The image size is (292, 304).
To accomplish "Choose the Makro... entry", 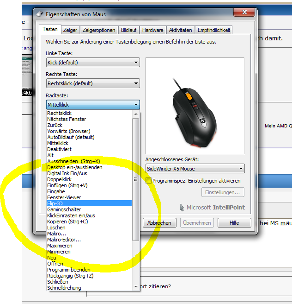I will [x=89, y=234].
